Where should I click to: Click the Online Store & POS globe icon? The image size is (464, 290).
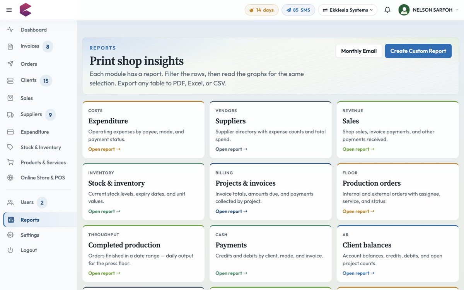(x=10, y=178)
